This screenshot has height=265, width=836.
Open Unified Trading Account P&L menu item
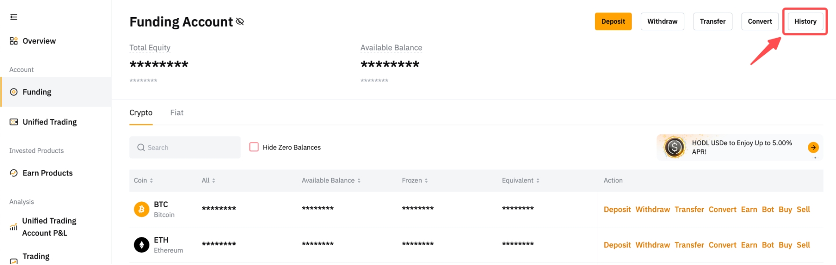click(x=49, y=227)
